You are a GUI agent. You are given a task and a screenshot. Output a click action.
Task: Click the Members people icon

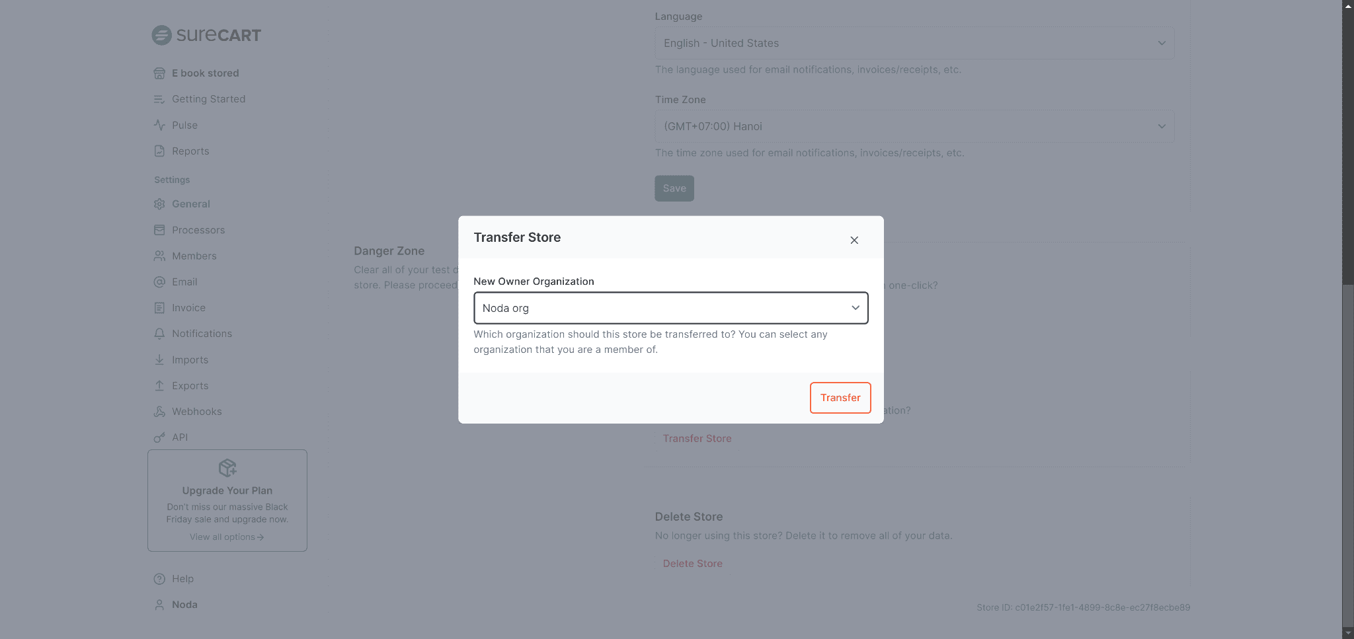pyautogui.click(x=159, y=256)
